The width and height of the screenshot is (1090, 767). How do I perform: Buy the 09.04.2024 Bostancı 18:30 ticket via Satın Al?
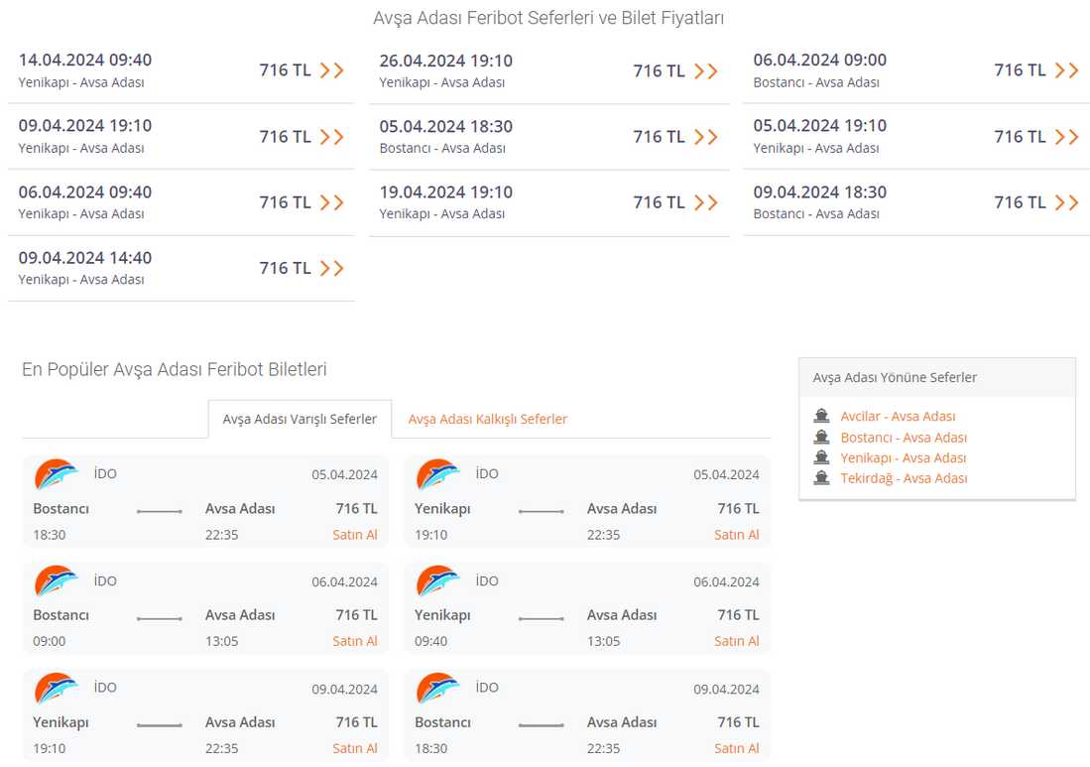(736, 748)
